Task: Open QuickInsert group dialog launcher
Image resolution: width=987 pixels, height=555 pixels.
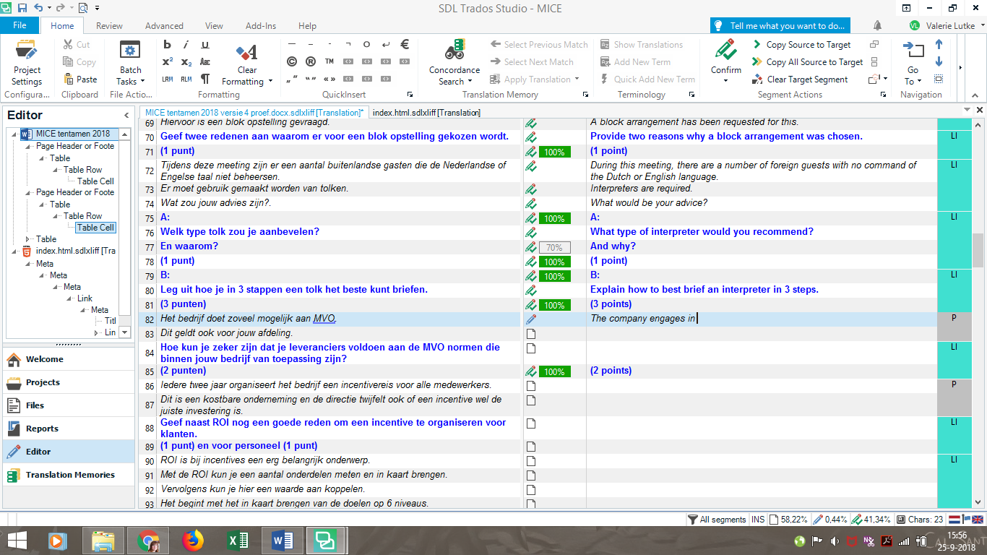Action: pyautogui.click(x=410, y=95)
